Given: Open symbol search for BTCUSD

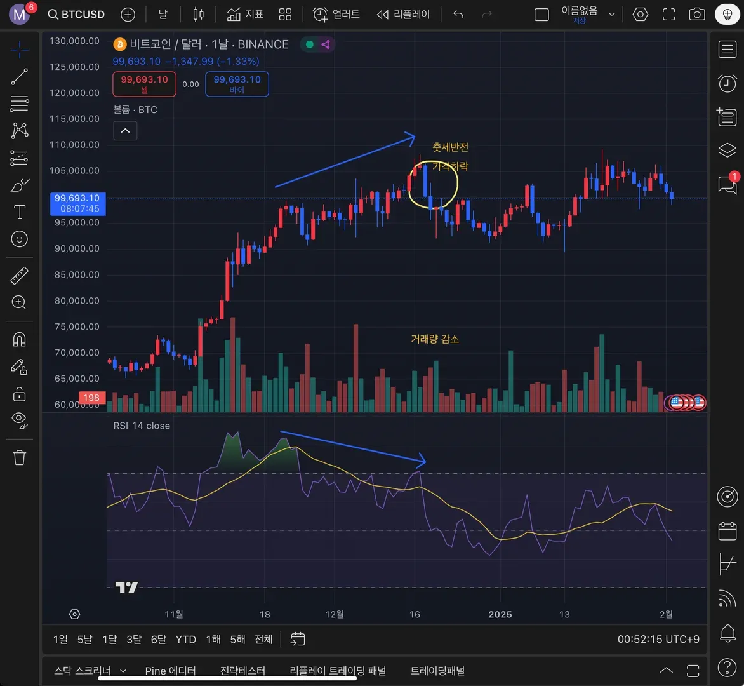Looking at the screenshot, I should click(x=76, y=14).
